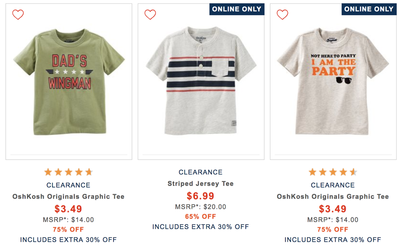Click Clearance label above Striped Jersey Tee

click(x=201, y=172)
